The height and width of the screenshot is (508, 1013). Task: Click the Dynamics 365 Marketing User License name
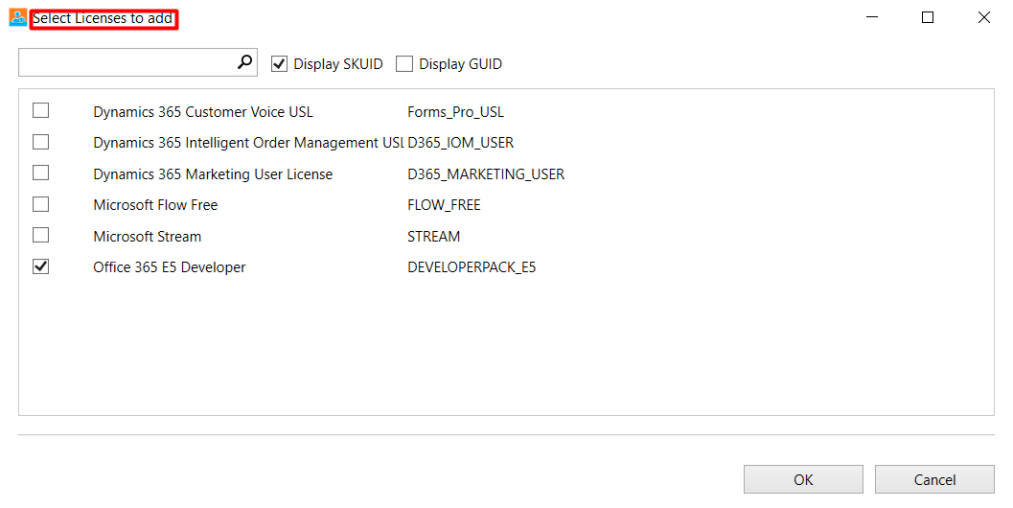pyautogui.click(x=213, y=173)
